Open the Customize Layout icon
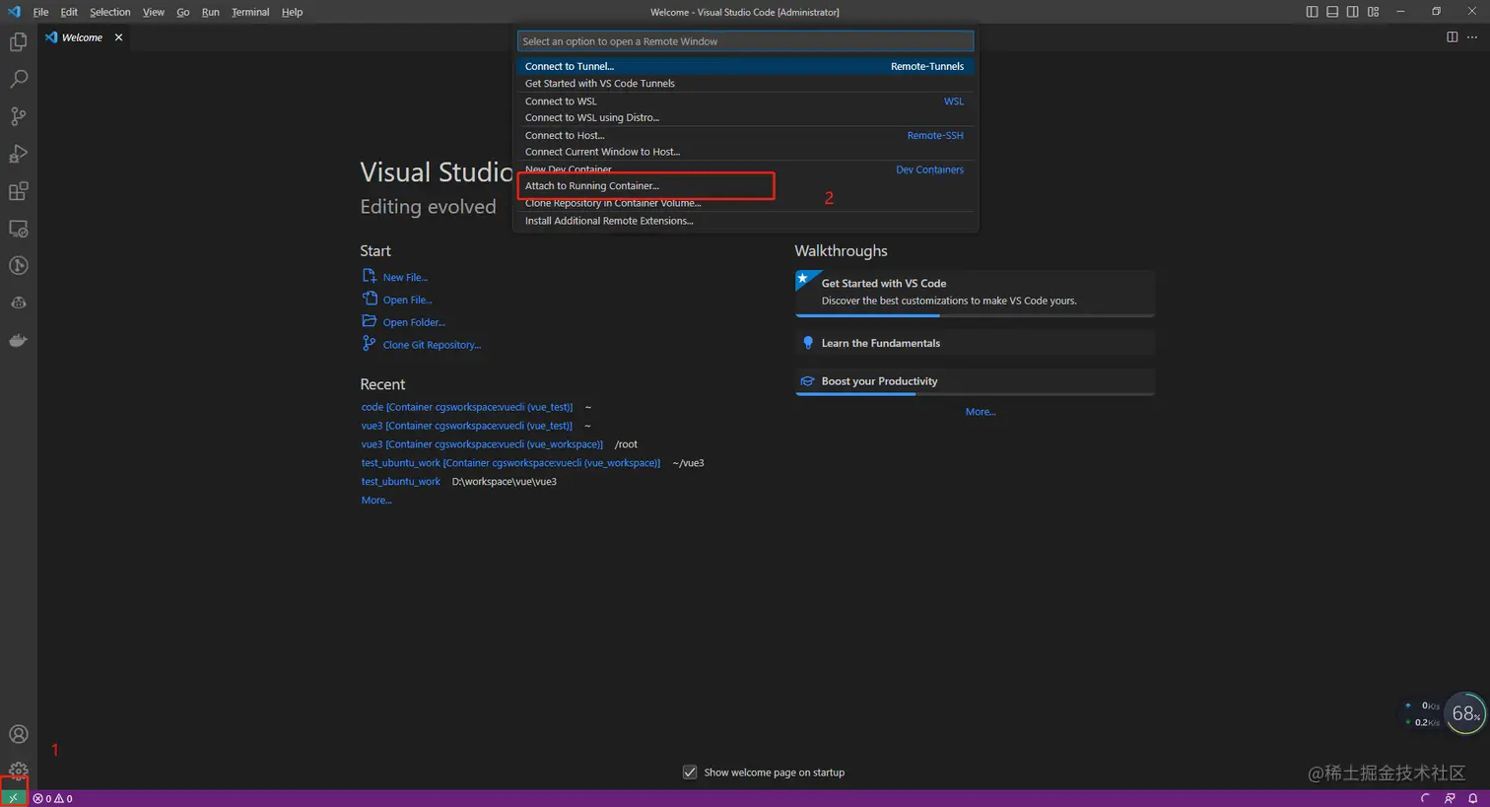The width and height of the screenshot is (1490, 807). click(1374, 12)
